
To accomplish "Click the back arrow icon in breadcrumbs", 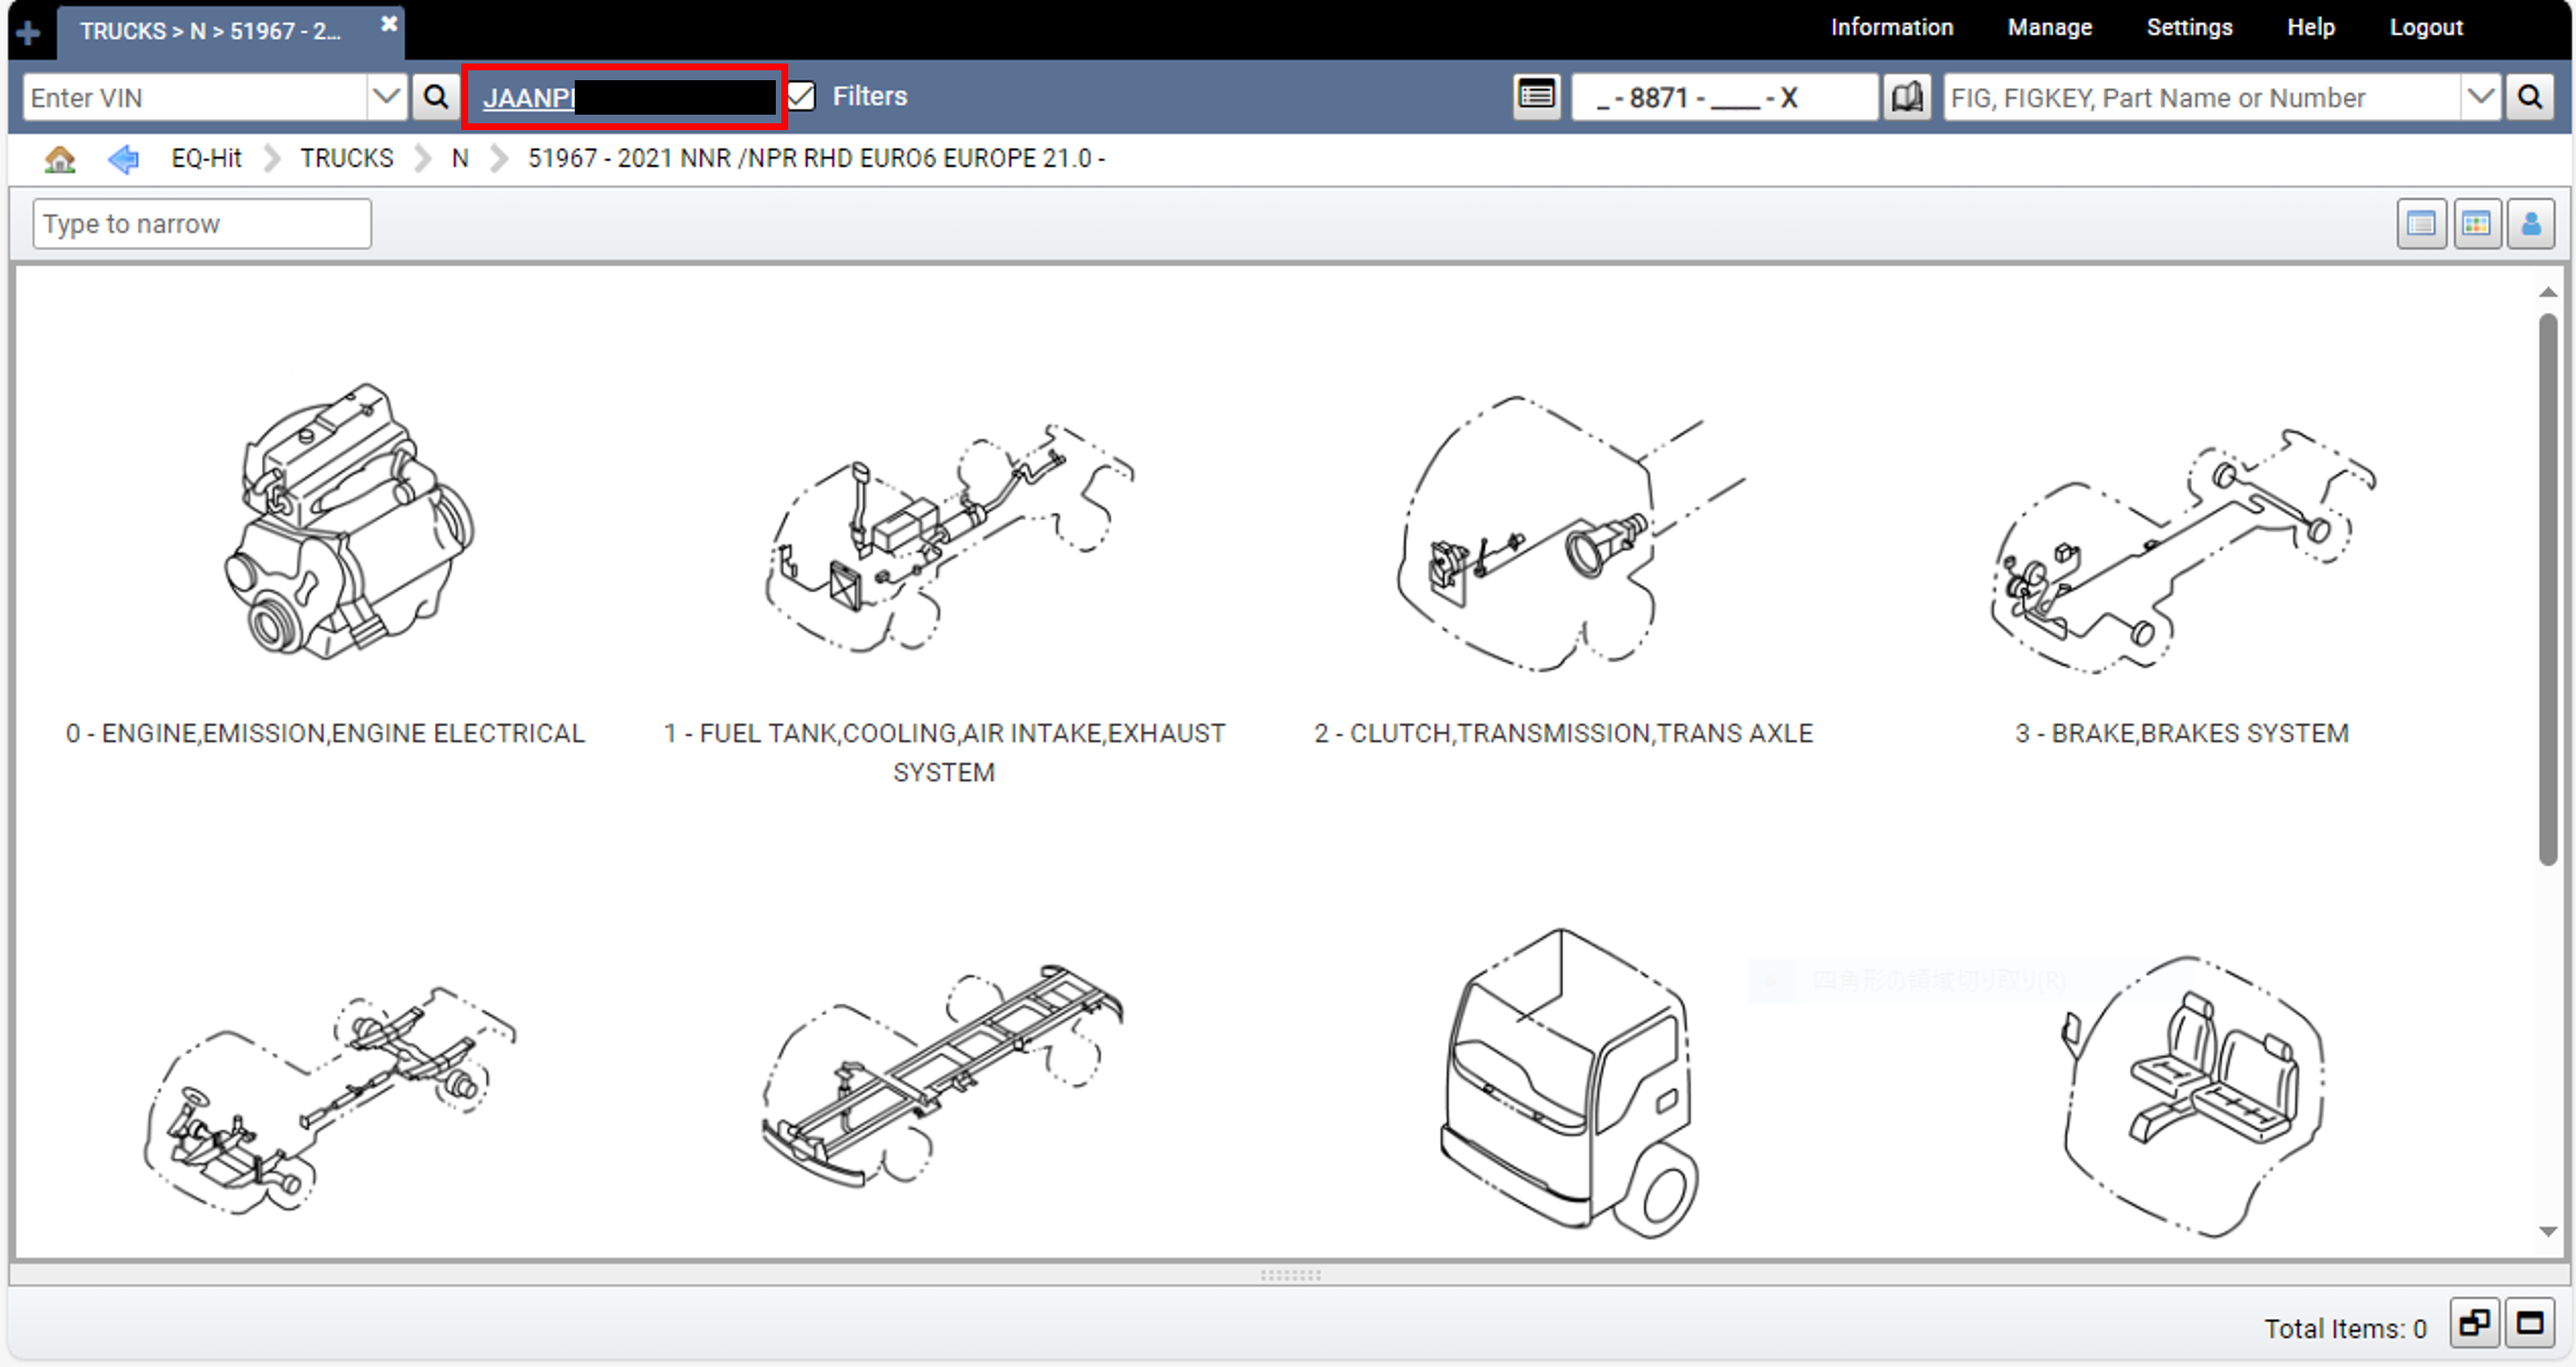I will (x=123, y=158).
